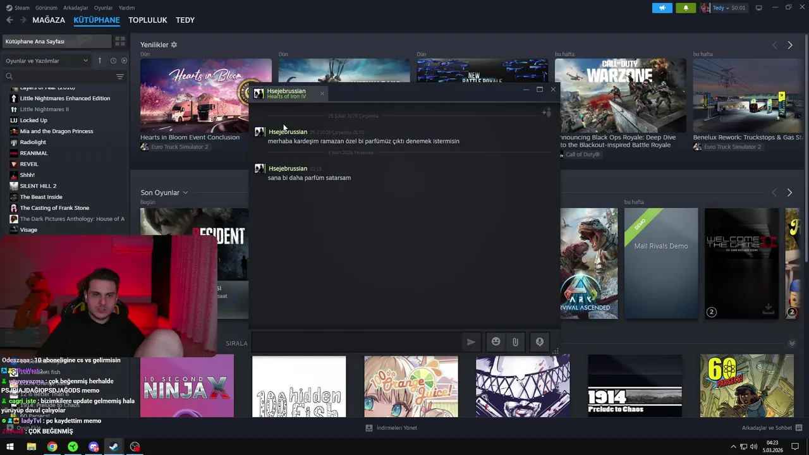Open notifications bell button

coord(686,8)
